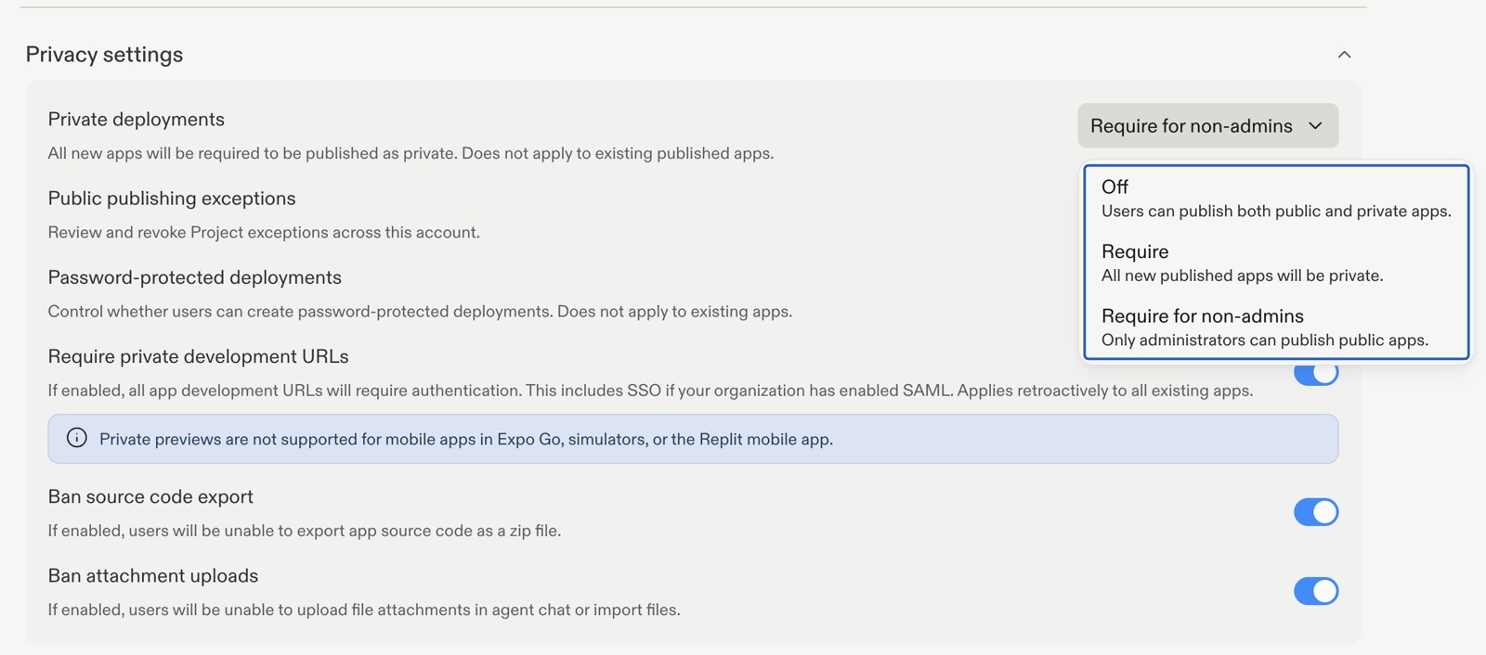Image resolution: width=1486 pixels, height=655 pixels.
Task: Click Public publishing exceptions label
Action: click(172, 199)
